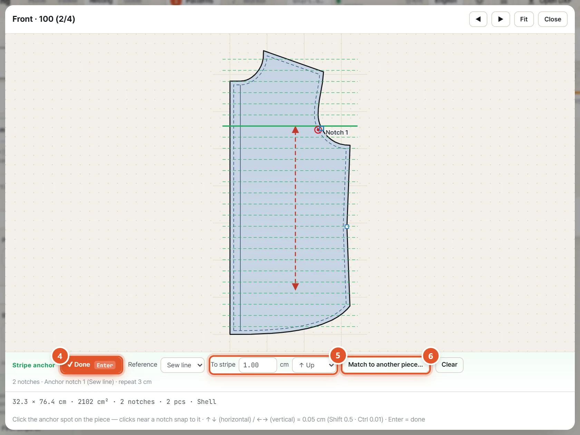
Task: Click the red upward arrowhead on grain line
Action: coord(295,130)
